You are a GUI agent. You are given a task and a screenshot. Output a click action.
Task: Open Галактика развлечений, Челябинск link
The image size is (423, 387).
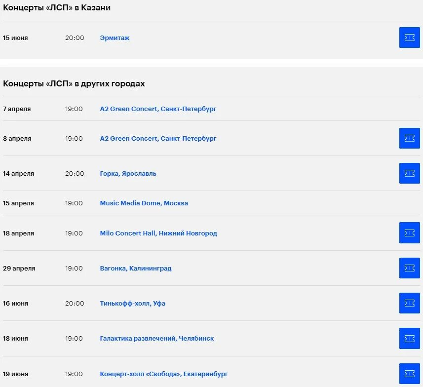(156, 339)
